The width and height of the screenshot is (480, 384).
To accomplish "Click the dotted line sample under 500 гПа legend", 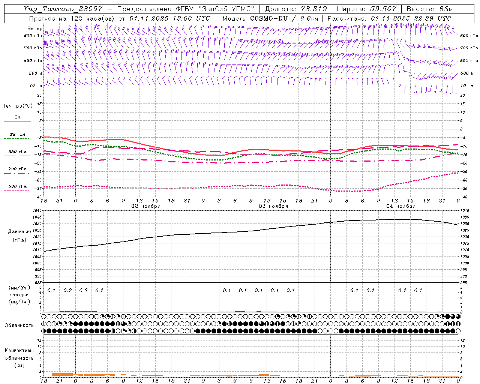I will point(16,191).
